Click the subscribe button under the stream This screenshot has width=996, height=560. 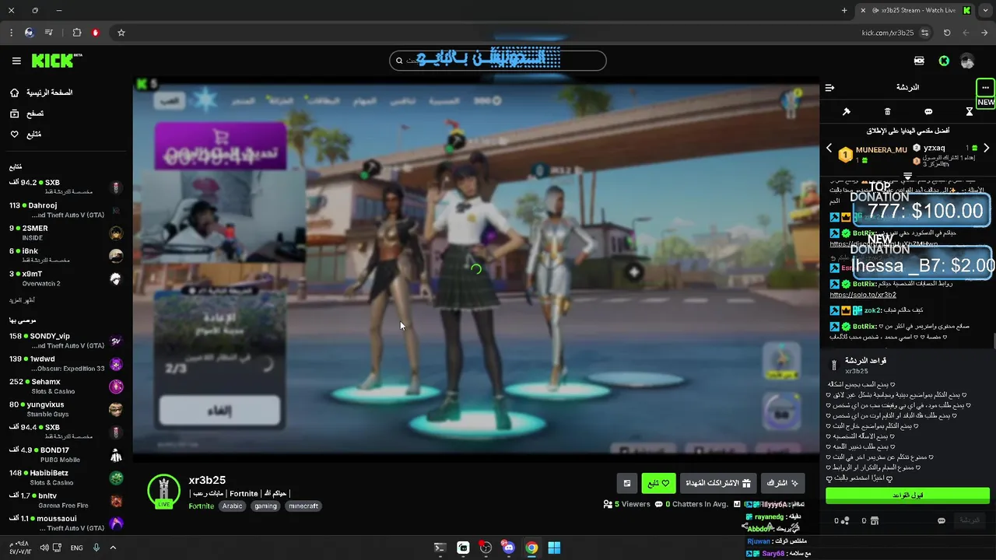(784, 483)
